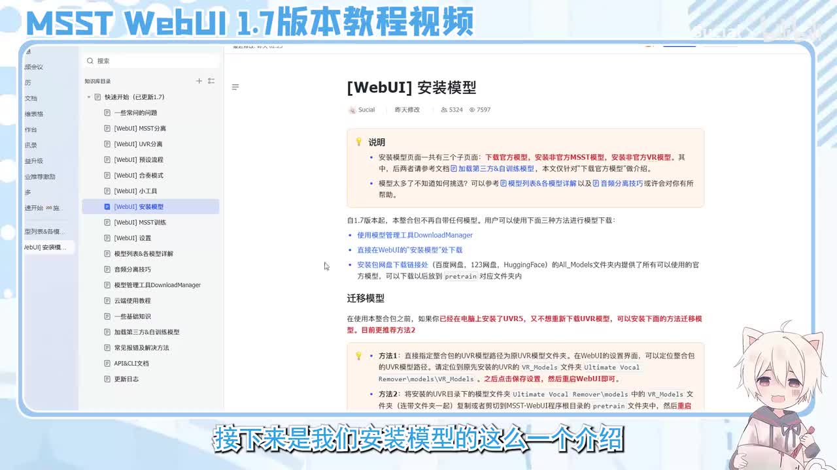Screen dimensions: 837x470
Task: Open link 安装包网盘下载链接处
Action: [392, 265]
